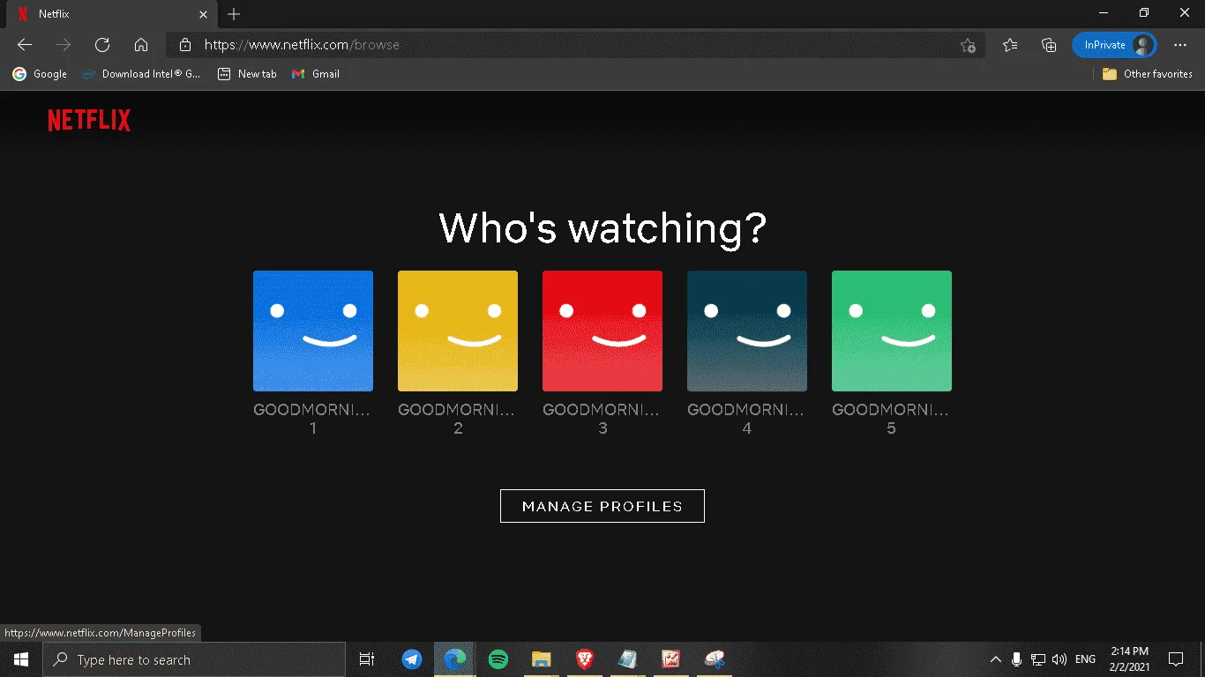This screenshot has width=1205, height=677.
Task: Close the Netflix tab
Action: coord(204,14)
